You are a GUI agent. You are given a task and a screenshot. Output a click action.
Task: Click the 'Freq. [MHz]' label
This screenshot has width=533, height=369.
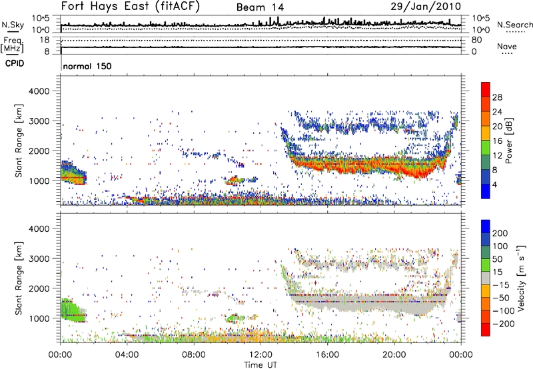[x=12, y=45]
